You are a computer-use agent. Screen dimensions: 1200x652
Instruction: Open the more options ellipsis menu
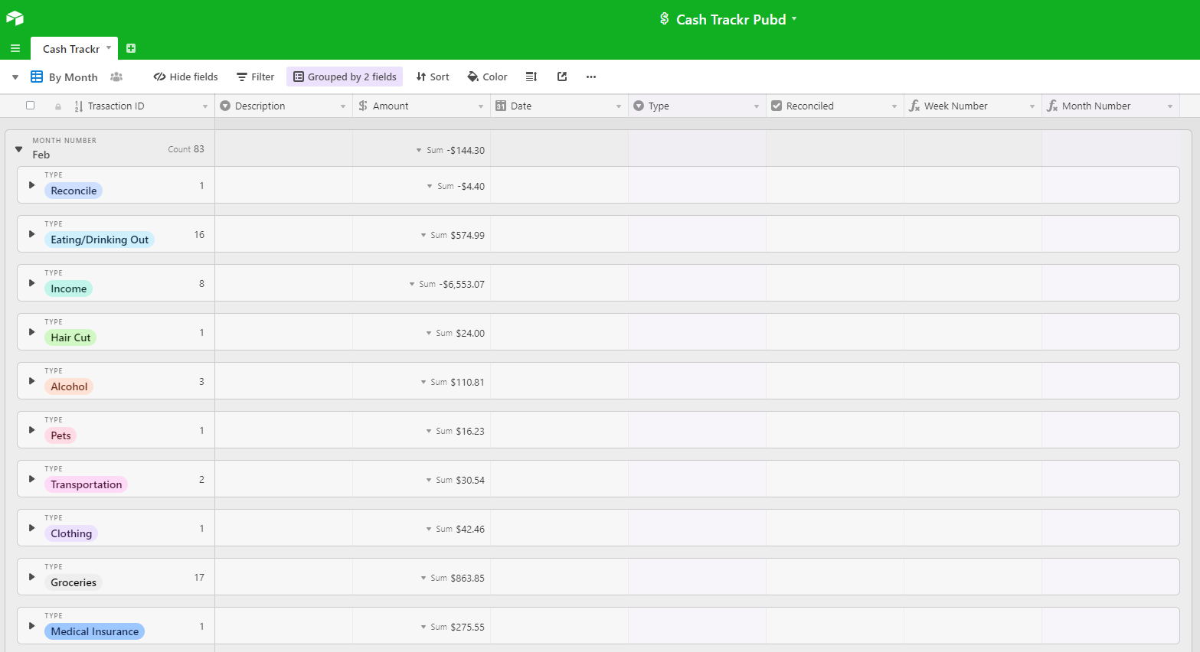coord(590,77)
